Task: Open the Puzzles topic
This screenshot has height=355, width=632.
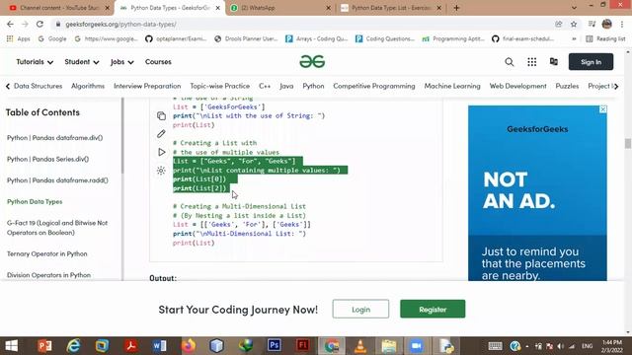Action: 567,86
